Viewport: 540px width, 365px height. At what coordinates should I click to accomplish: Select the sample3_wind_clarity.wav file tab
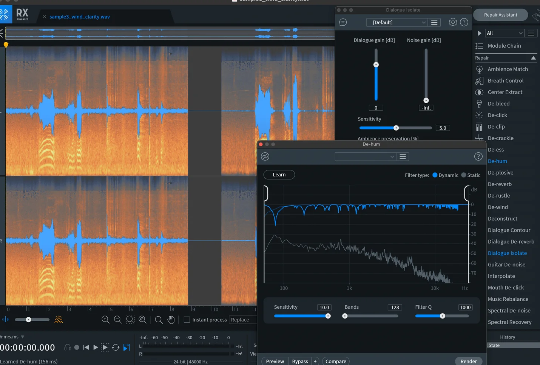coord(80,17)
